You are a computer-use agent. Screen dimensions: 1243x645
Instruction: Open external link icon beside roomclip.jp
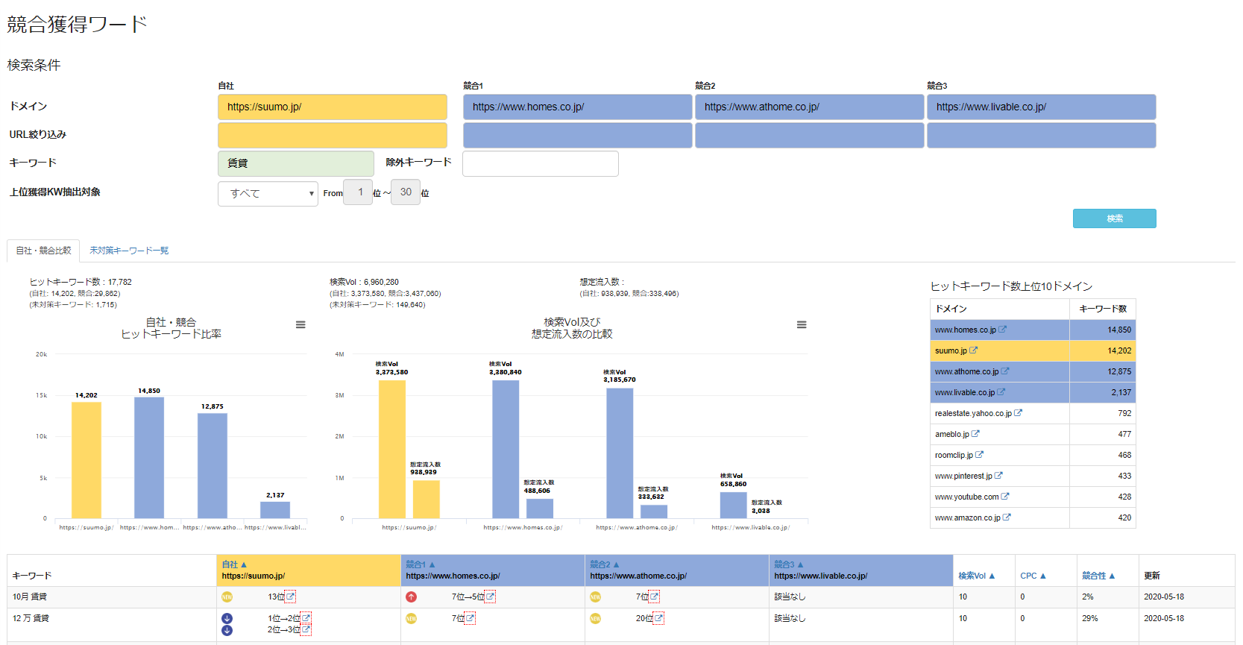[980, 454]
